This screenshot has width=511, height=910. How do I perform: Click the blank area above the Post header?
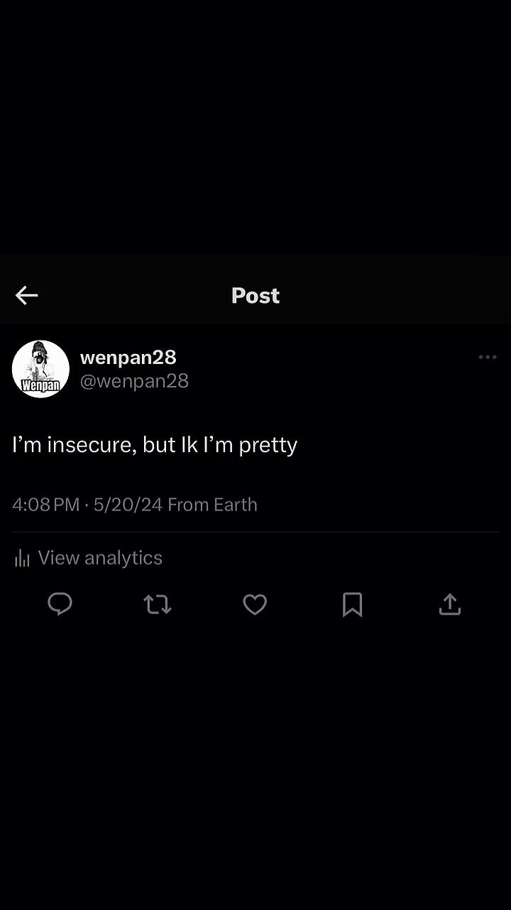click(255, 128)
